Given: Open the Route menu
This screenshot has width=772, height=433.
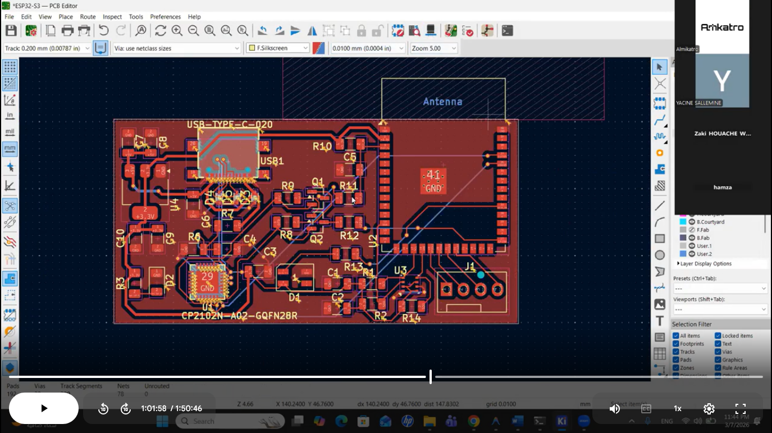Looking at the screenshot, I should [x=88, y=17].
